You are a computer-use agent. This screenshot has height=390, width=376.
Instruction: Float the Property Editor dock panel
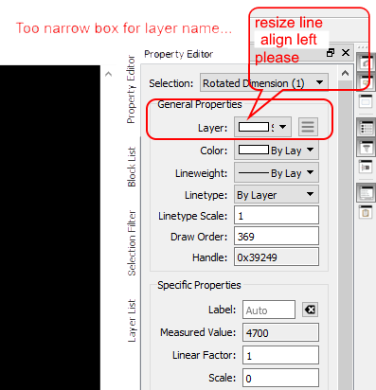[x=331, y=53]
